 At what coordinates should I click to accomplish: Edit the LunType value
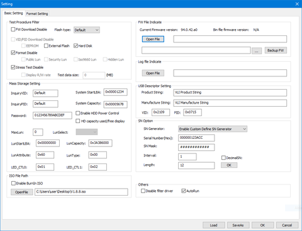click(98, 155)
